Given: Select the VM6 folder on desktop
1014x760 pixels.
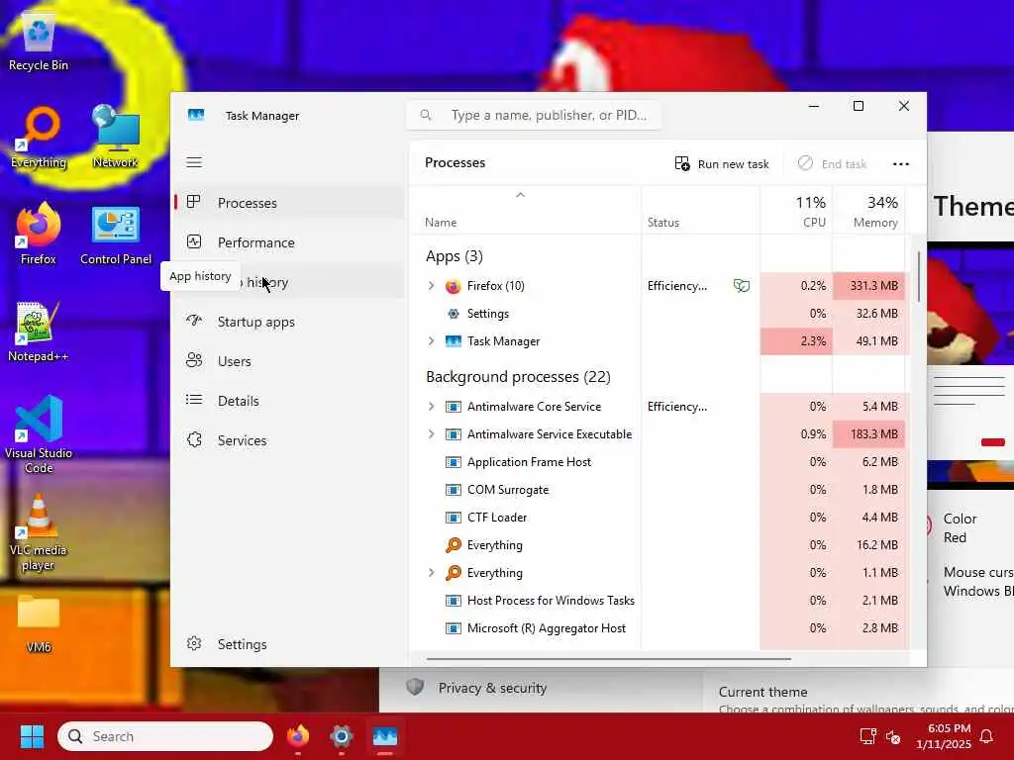Looking at the screenshot, I should tap(39, 623).
